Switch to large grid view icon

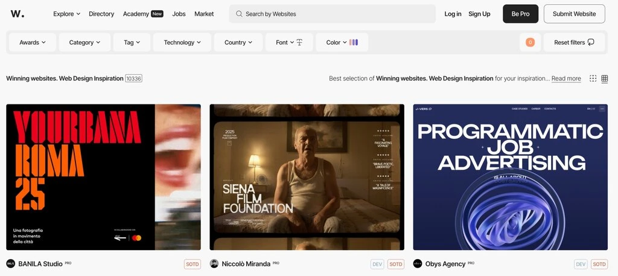(x=605, y=79)
